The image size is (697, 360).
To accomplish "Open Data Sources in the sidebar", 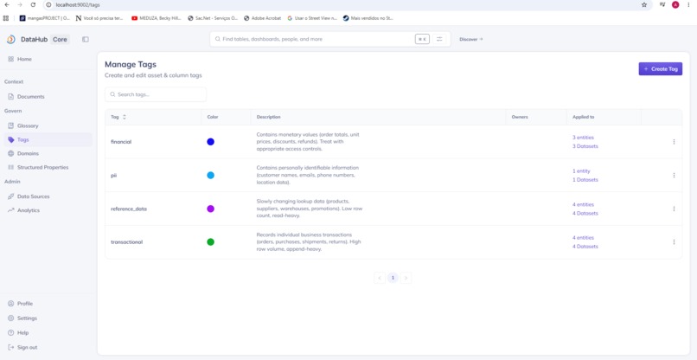I will pos(48,196).
